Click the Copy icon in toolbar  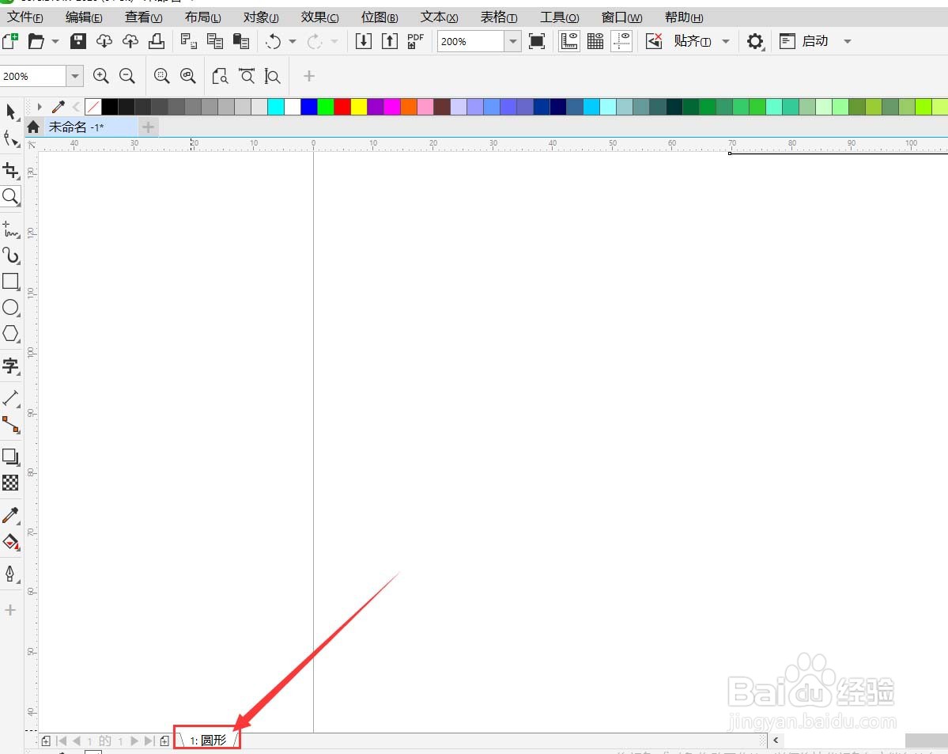tap(214, 41)
